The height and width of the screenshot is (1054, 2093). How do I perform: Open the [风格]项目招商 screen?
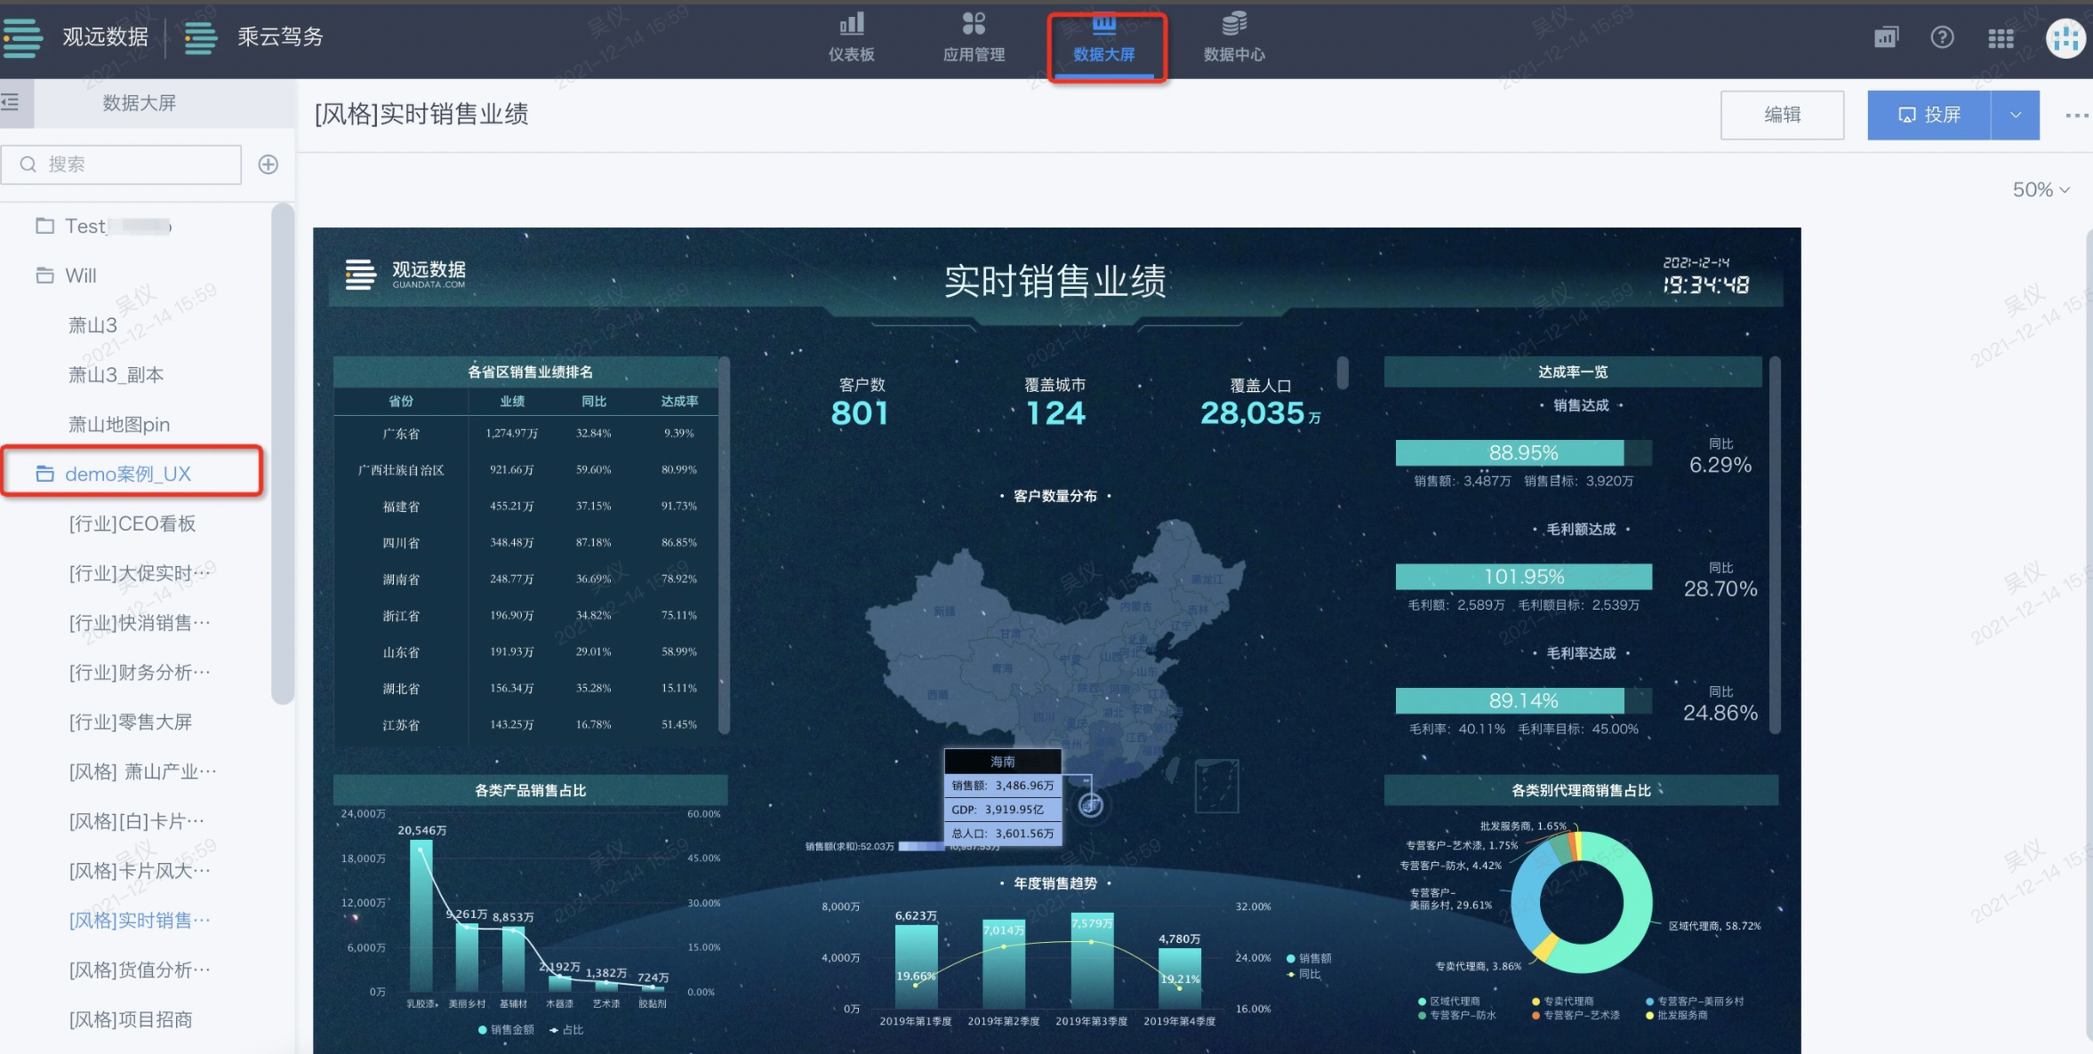130,1019
